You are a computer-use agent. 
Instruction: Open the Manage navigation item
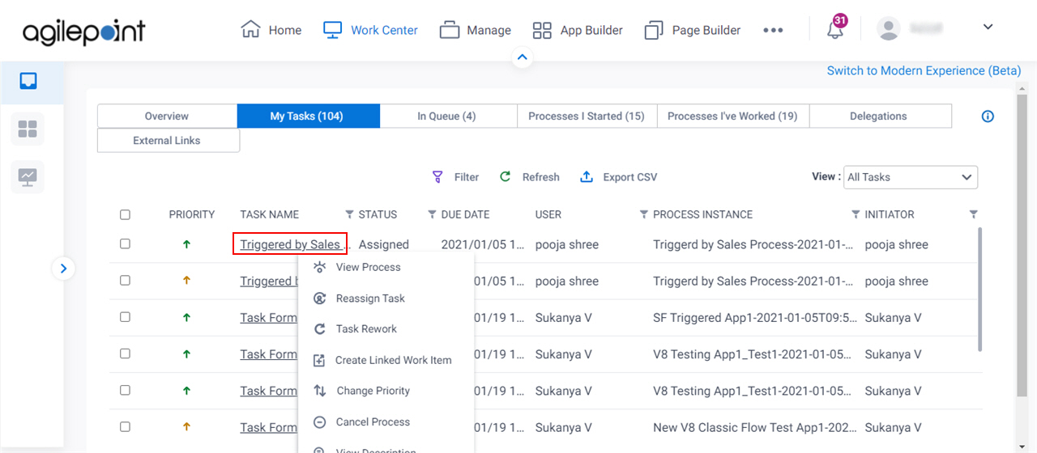tap(476, 30)
